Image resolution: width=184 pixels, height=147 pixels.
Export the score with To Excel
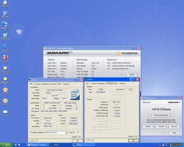click(161, 126)
